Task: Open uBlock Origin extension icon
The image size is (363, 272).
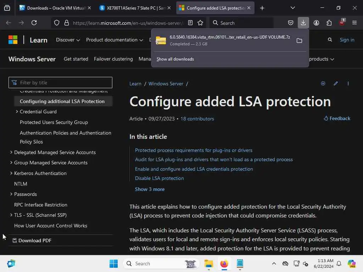Action: pos(342,22)
